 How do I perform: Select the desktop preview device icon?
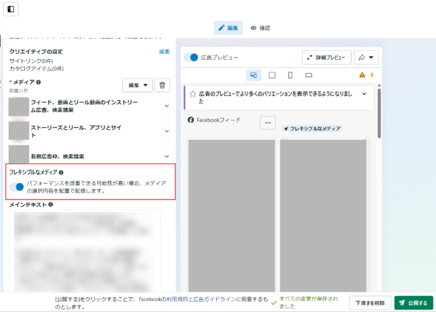pyautogui.click(x=254, y=75)
